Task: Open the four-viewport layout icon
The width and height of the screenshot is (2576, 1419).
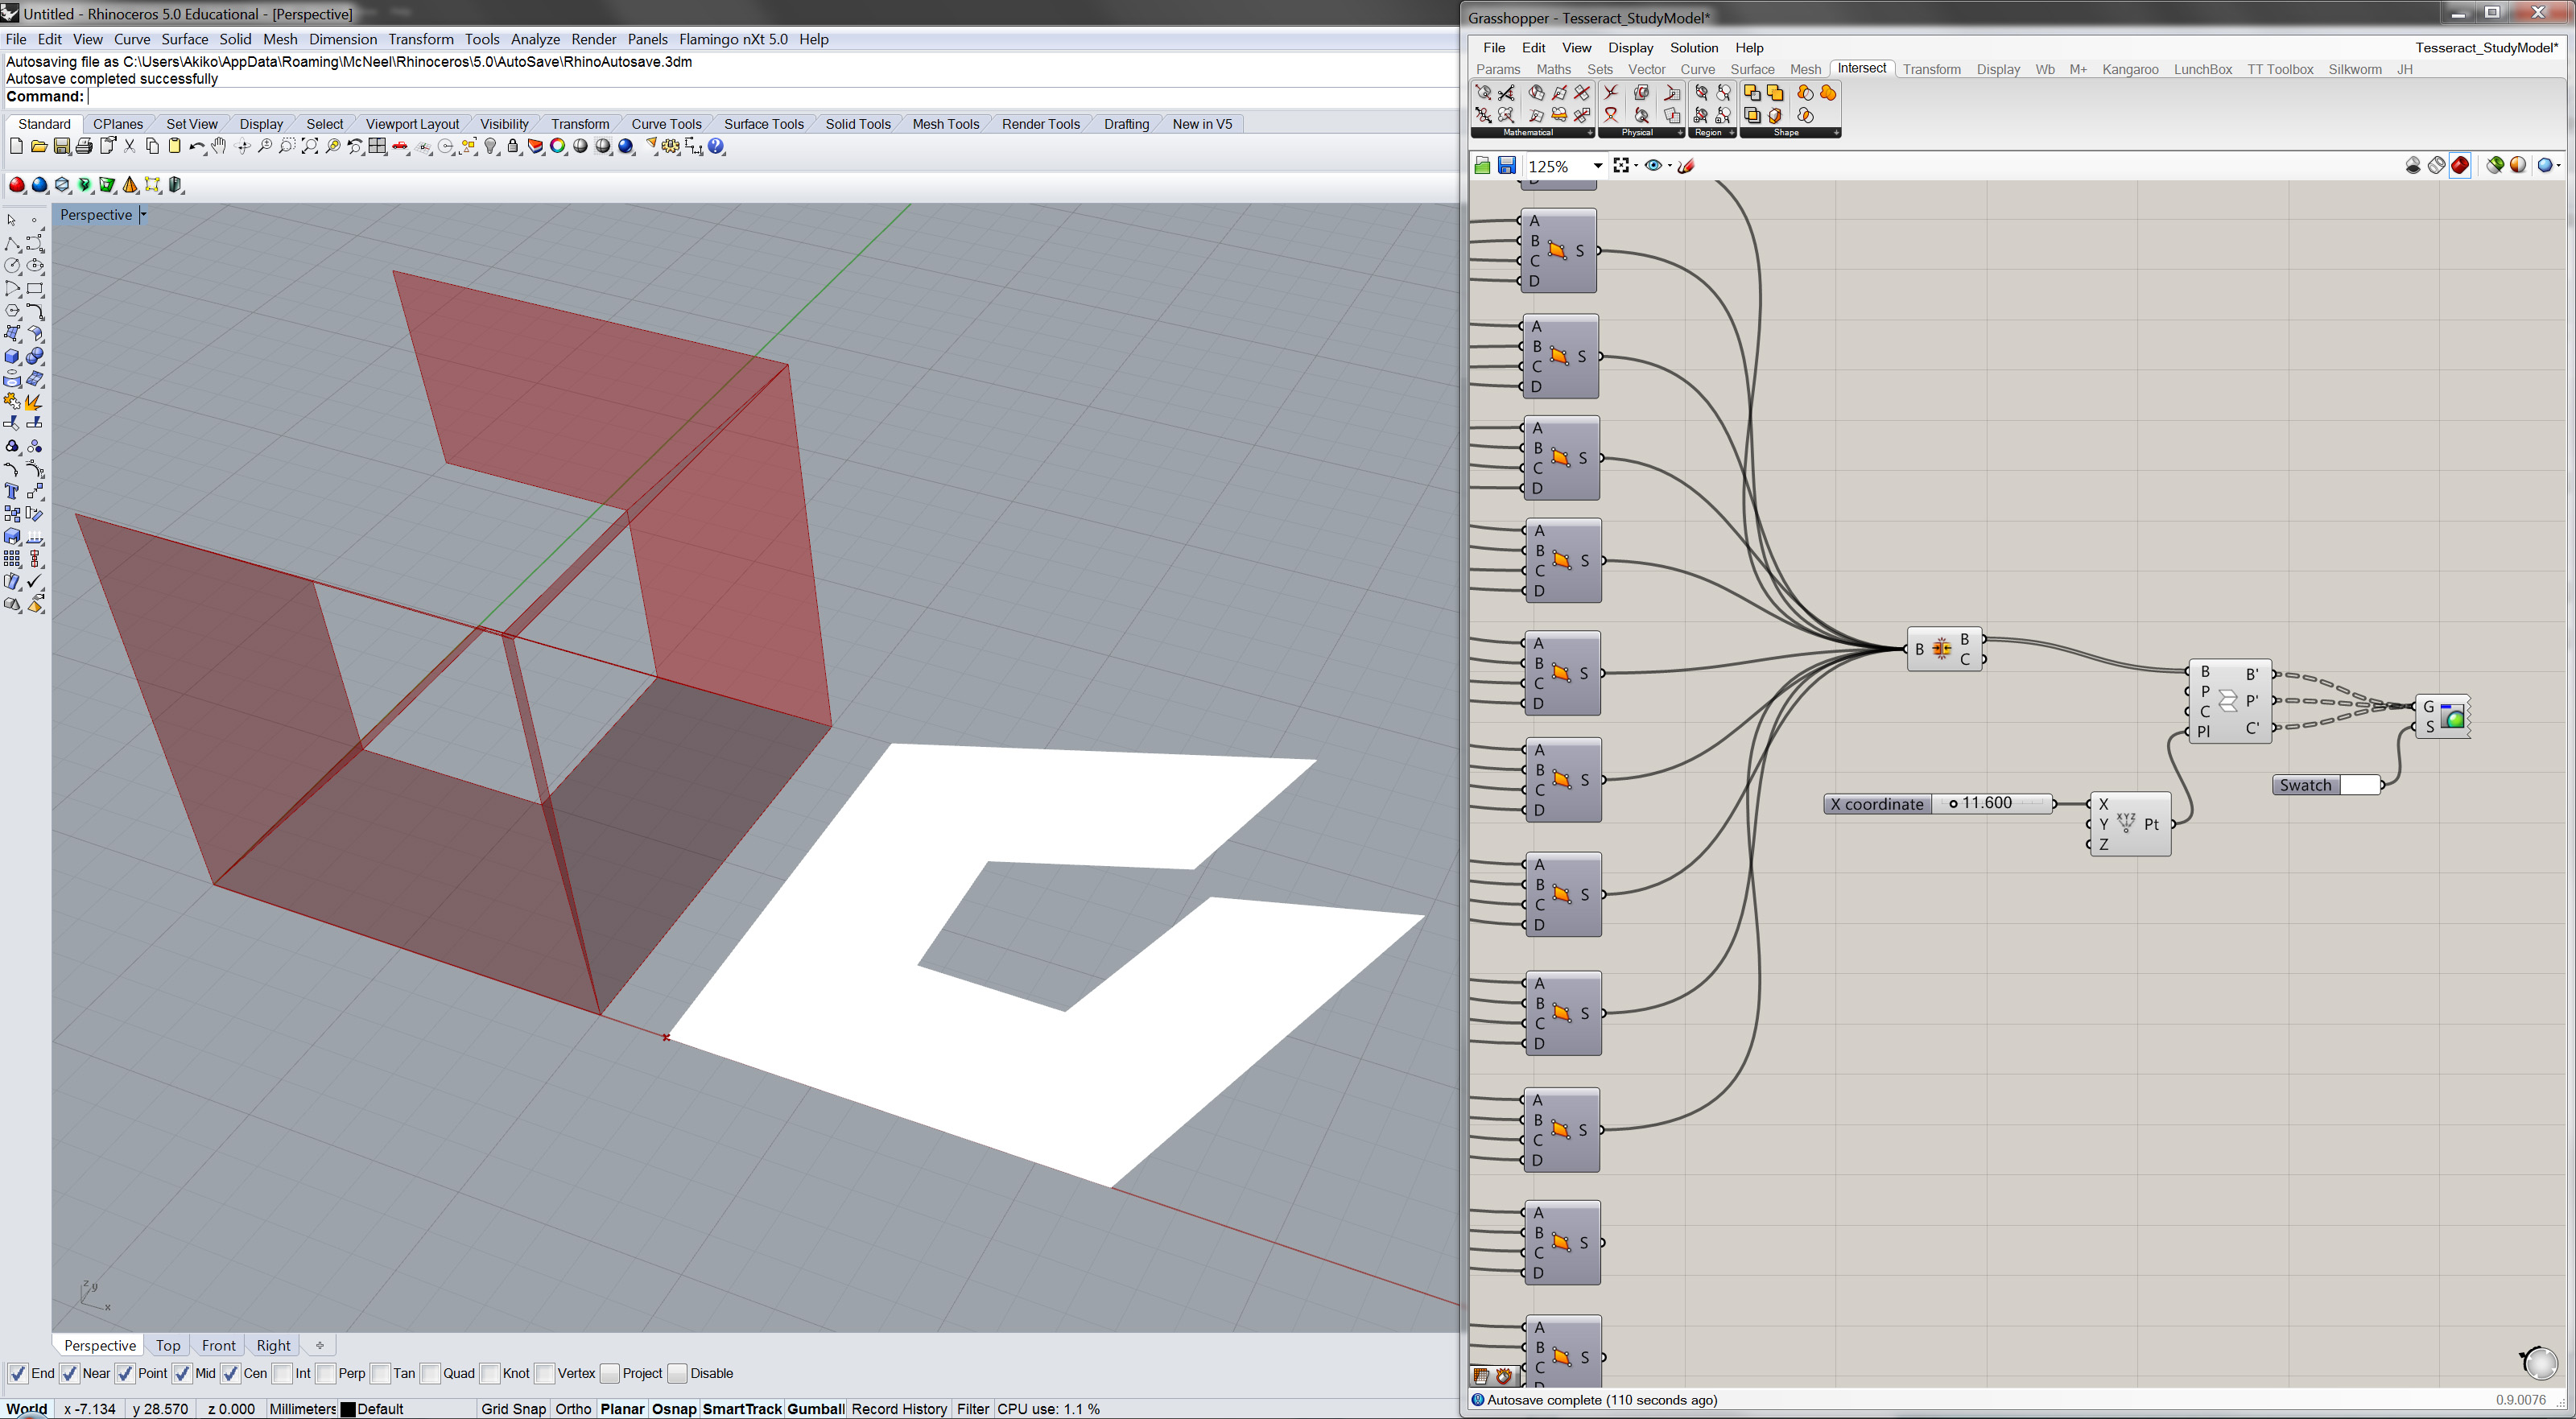Action: 377,147
